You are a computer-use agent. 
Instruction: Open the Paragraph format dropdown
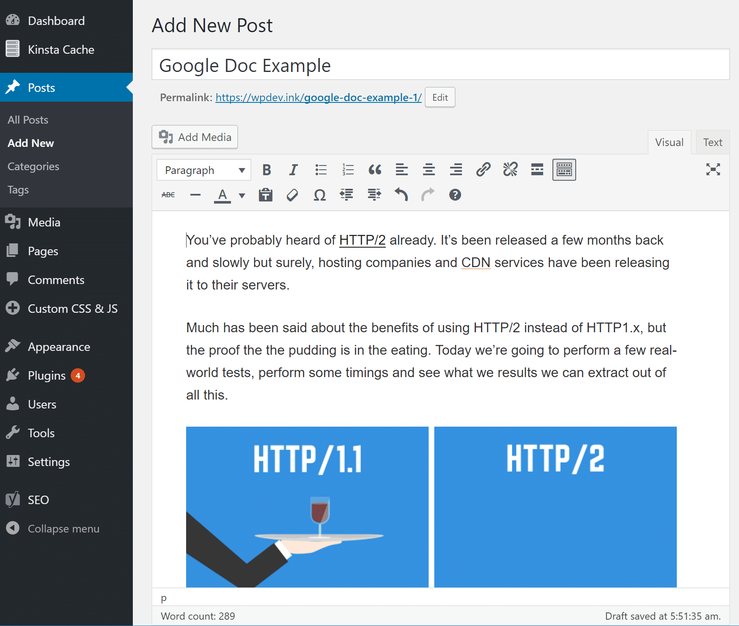[203, 170]
